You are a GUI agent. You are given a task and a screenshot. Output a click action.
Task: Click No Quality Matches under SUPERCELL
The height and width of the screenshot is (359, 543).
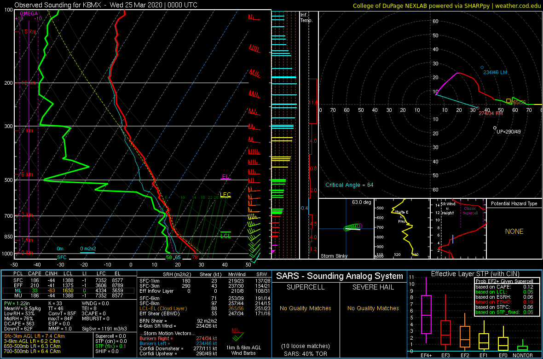point(306,308)
